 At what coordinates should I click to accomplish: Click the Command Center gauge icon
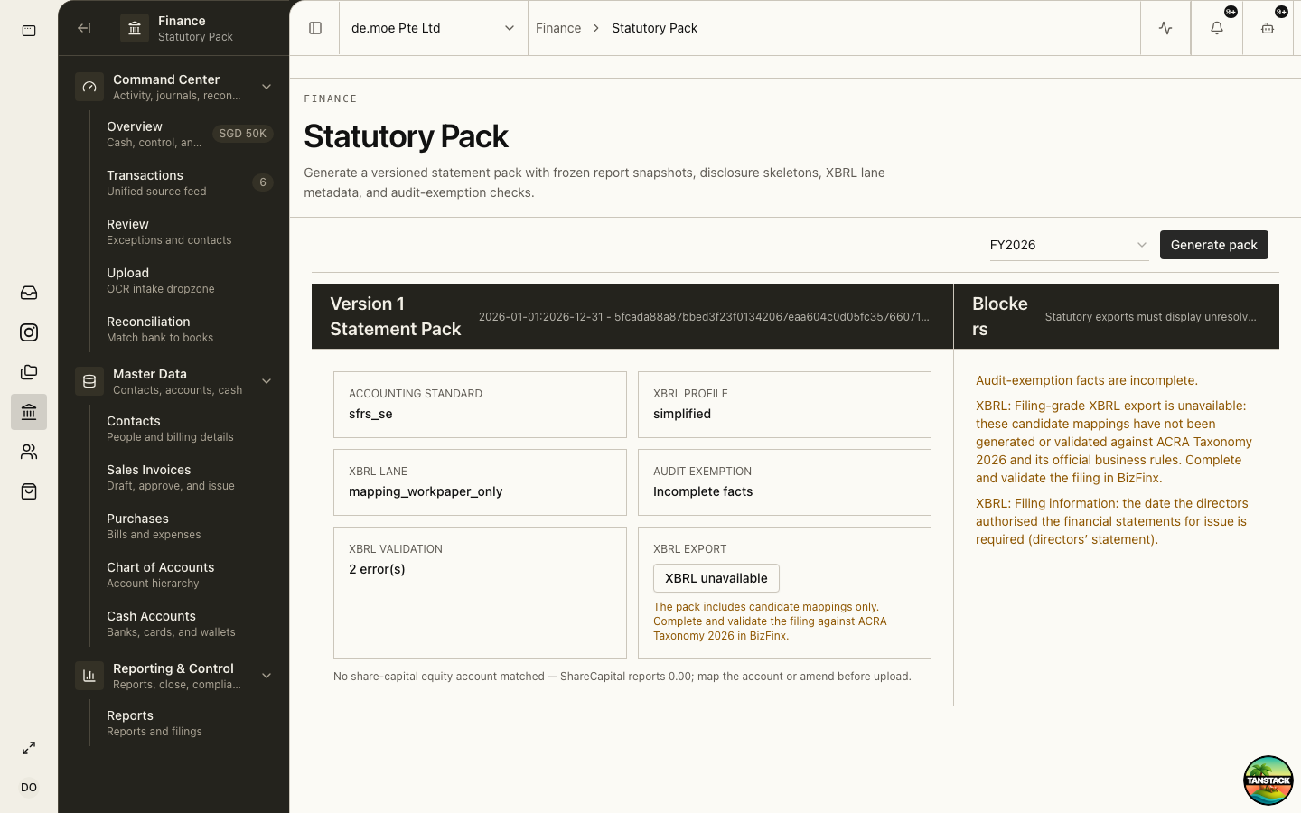pyautogui.click(x=89, y=87)
